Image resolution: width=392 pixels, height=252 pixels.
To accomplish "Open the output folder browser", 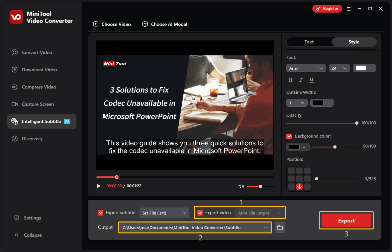I will tap(280, 227).
